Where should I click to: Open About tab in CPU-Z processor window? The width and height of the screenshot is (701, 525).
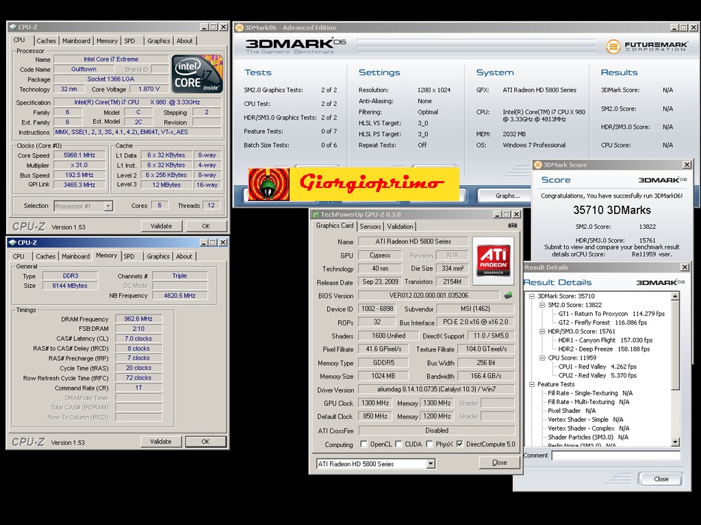click(185, 40)
